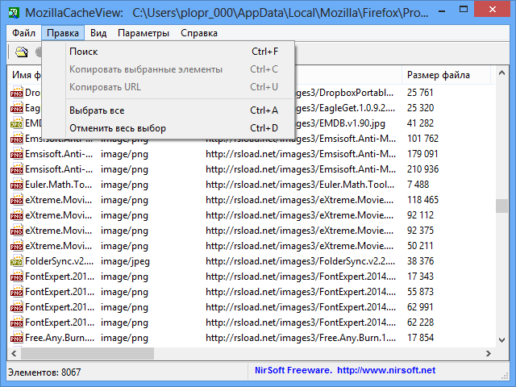Click PNG icon of Free.Any.Burn row
The width and height of the screenshot is (516, 387).
[x=16, y=338]
